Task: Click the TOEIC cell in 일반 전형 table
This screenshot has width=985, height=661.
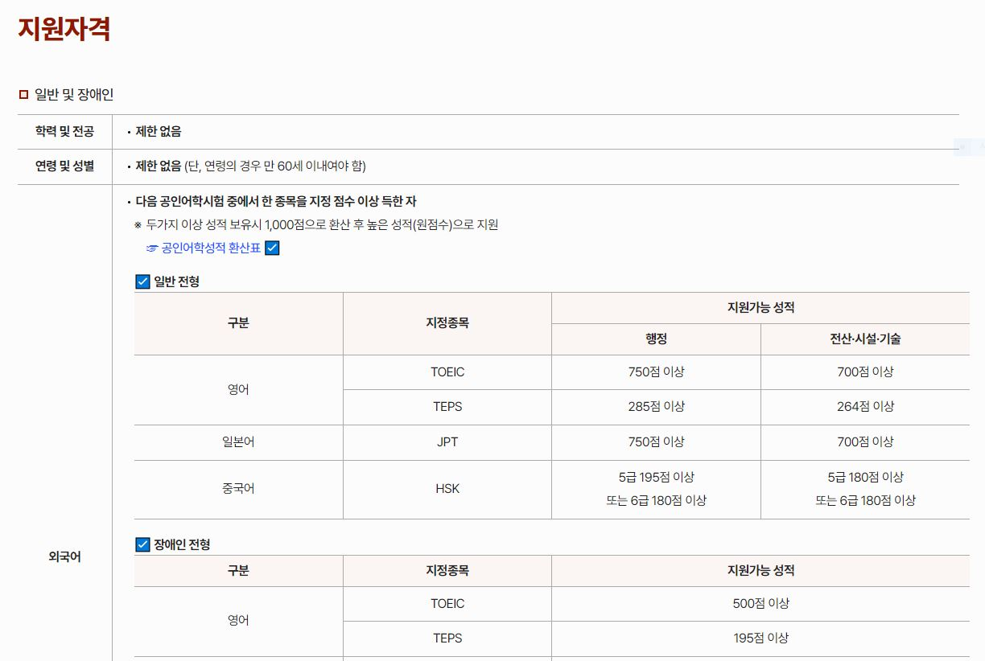Action: 447,372
